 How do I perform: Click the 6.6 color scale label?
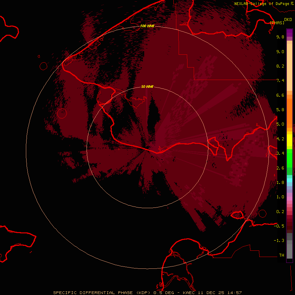[x=280, y=95]
